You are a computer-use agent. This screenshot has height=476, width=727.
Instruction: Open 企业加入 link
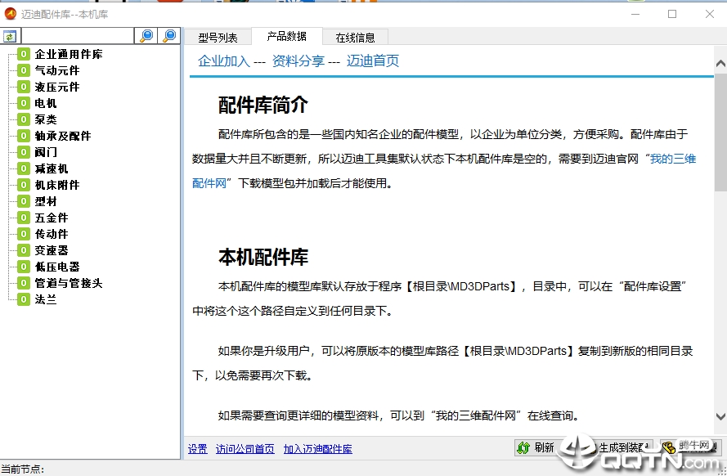[224, 61]
